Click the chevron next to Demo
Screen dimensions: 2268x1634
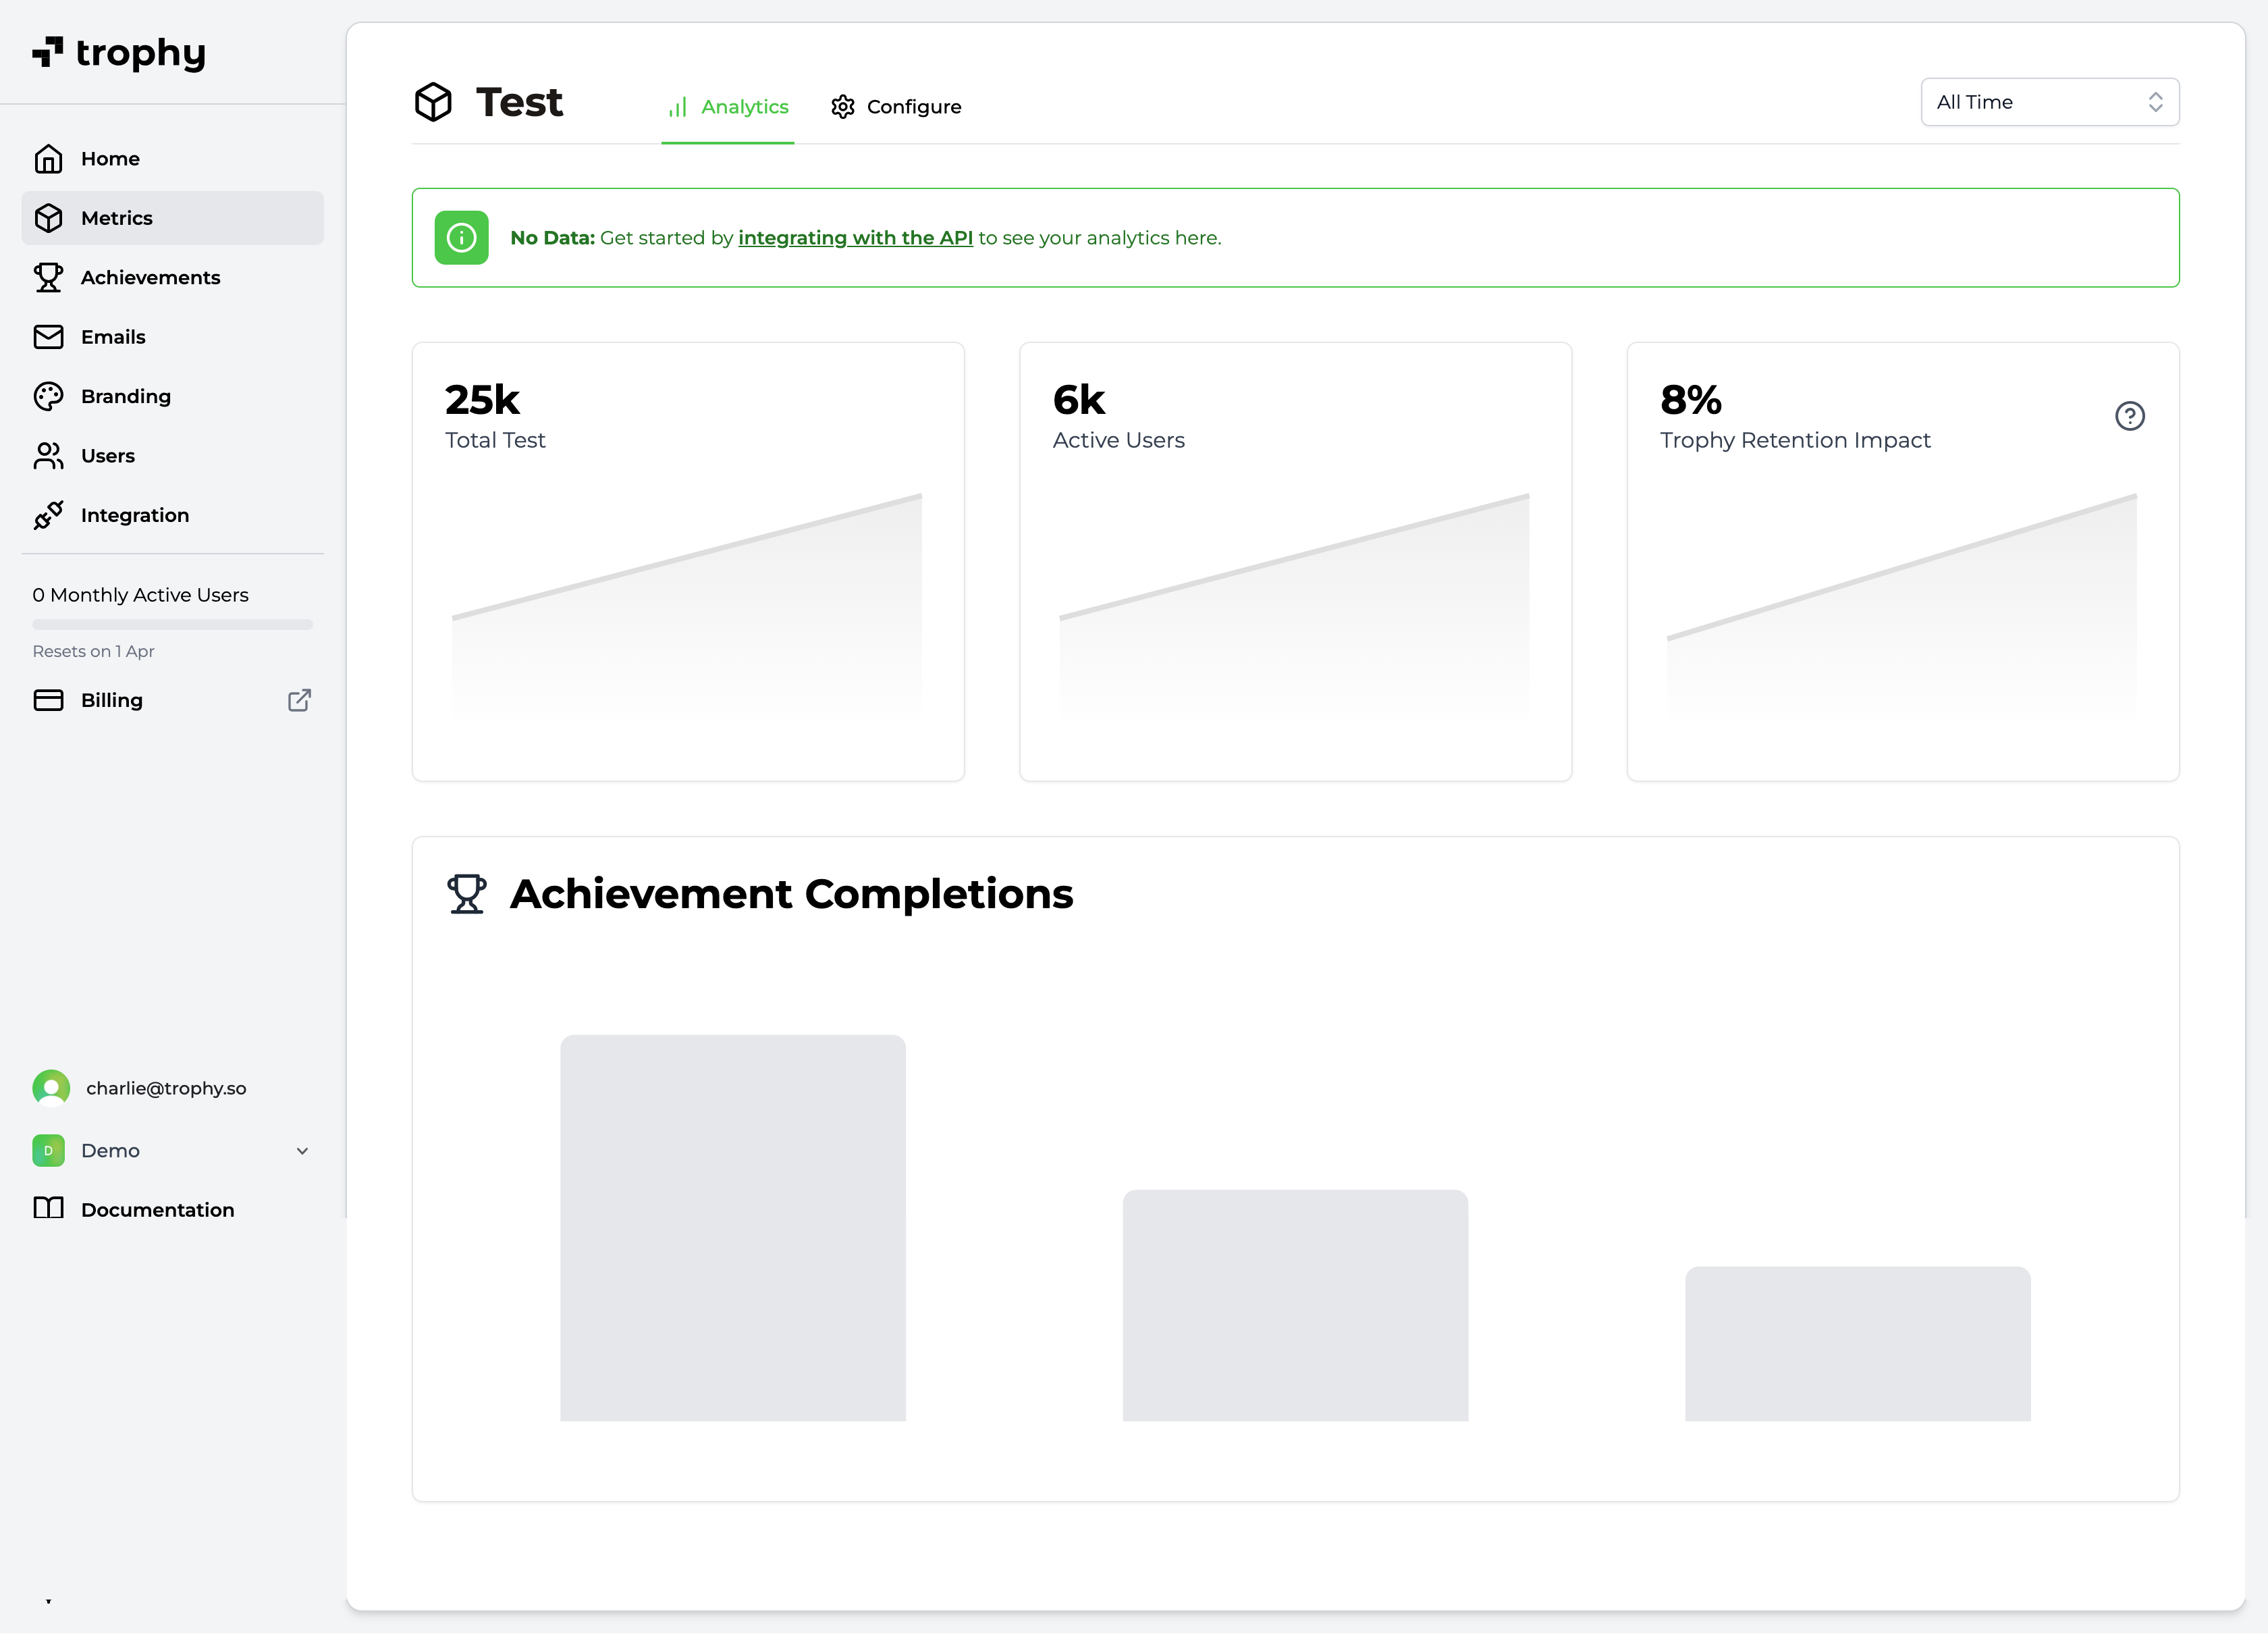(302, 1151)
